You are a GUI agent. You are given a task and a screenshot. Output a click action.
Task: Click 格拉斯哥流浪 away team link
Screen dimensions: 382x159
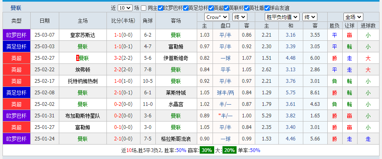(x=176, y=139)
